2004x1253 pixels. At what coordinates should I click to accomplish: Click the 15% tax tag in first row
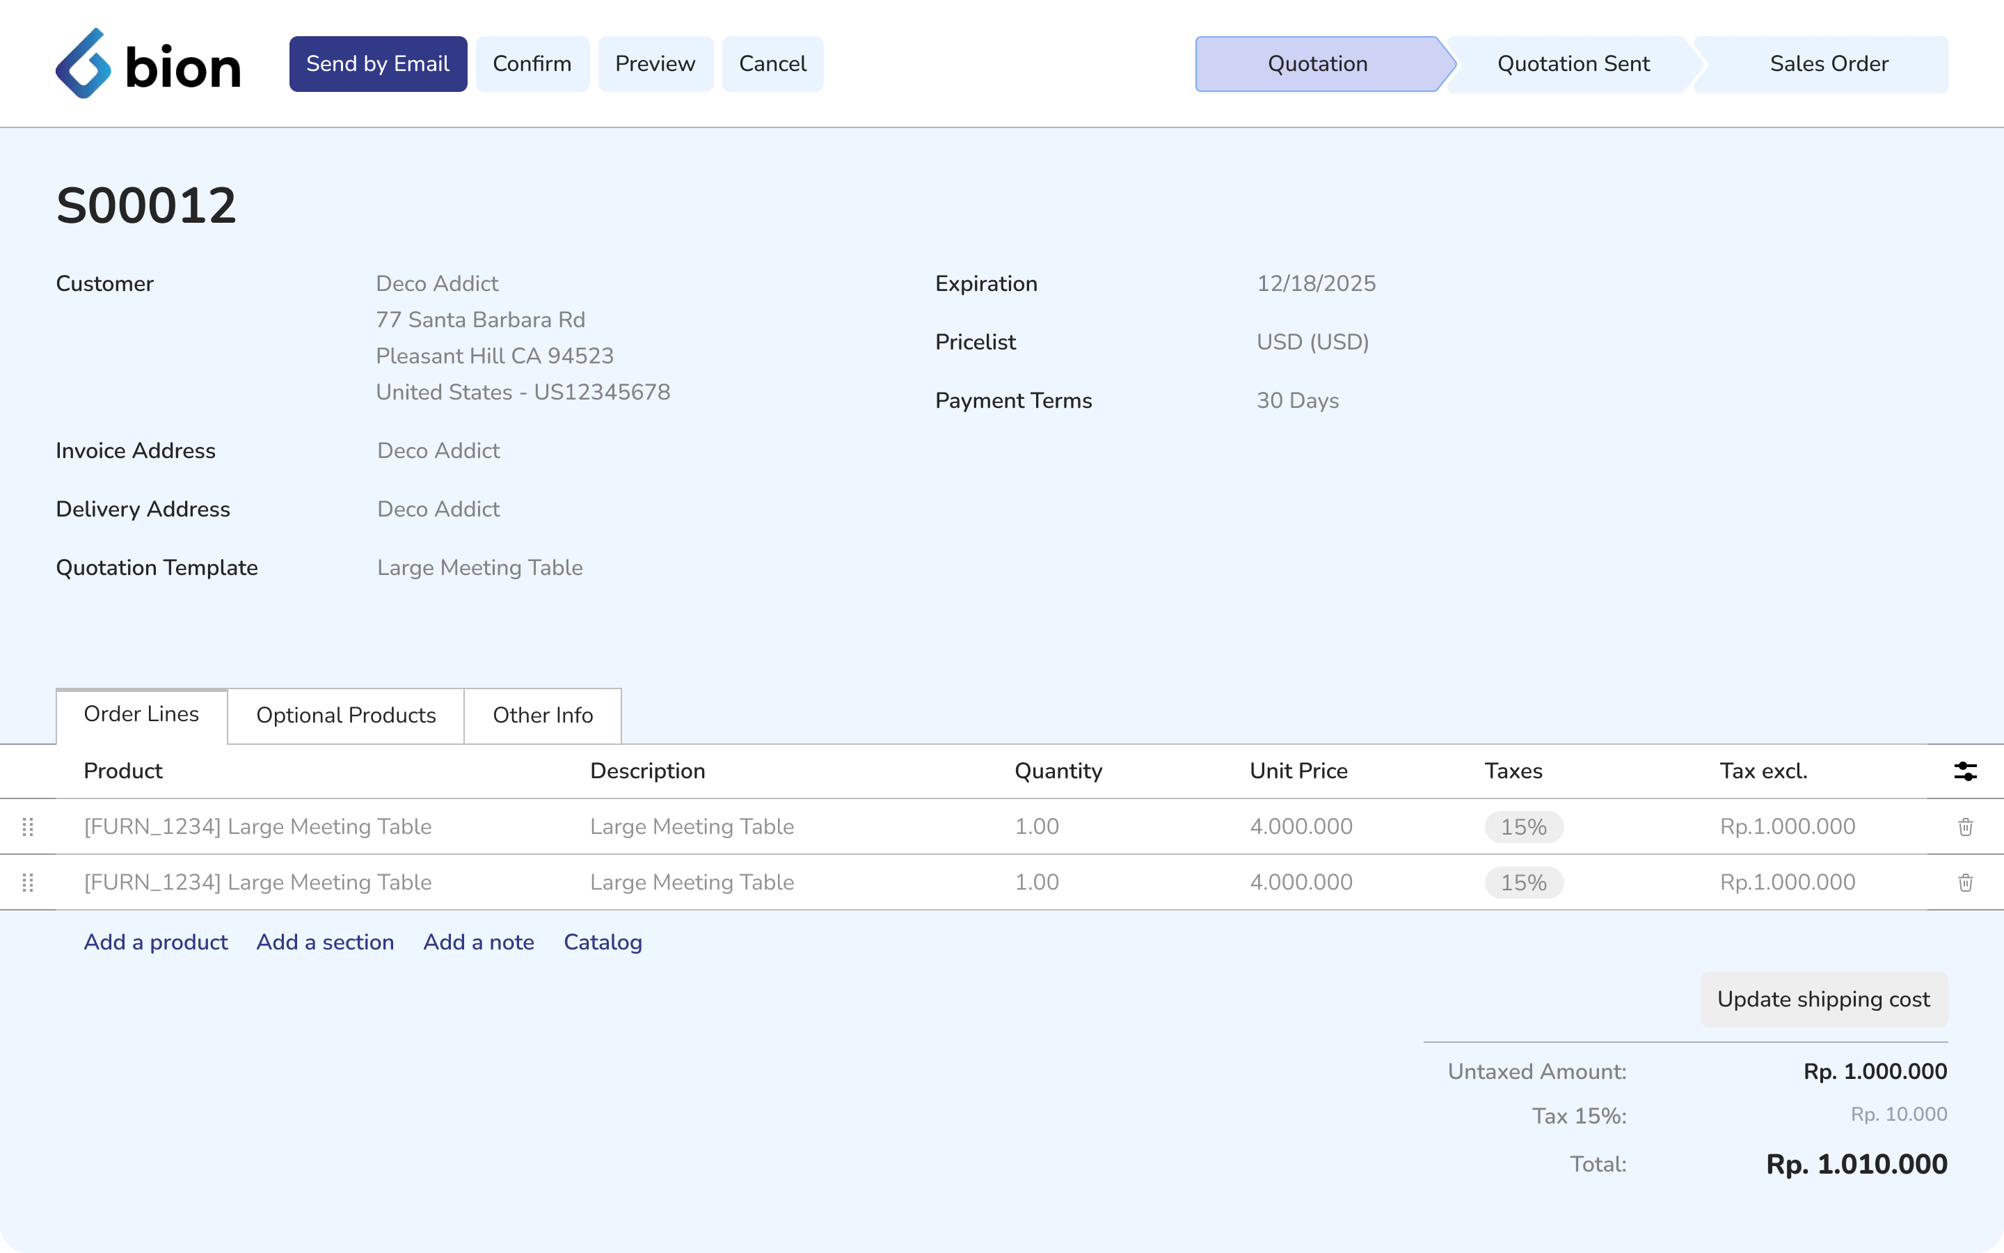[x=1523, y=827]
